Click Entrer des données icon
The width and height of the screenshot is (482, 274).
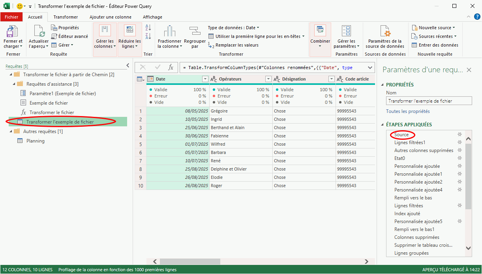tap(414, 45)
